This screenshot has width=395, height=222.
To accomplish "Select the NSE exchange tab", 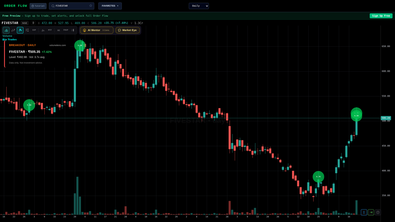I will (x=24, y=23).
